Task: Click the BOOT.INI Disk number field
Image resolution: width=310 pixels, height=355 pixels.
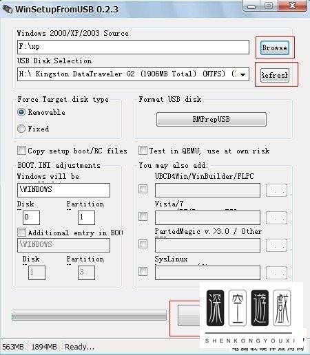Action: click(x=31, y=217)
